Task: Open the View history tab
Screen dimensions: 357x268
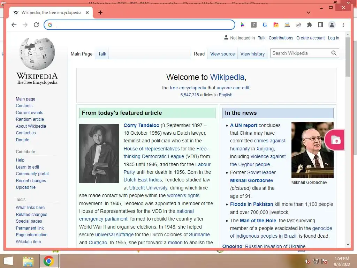Action: pyautogui.click(x=252, y=54)
